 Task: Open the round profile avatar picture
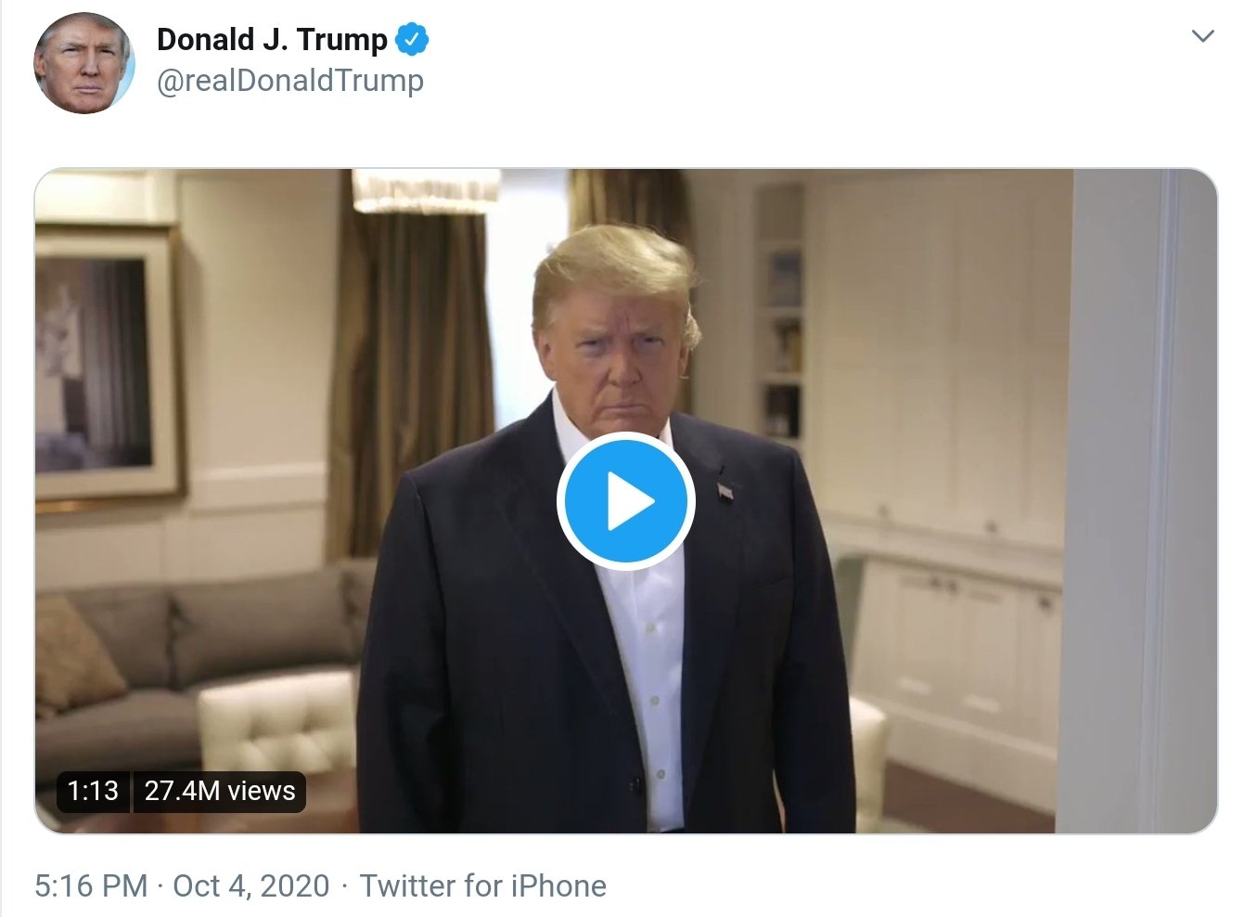tap(84, 63)
